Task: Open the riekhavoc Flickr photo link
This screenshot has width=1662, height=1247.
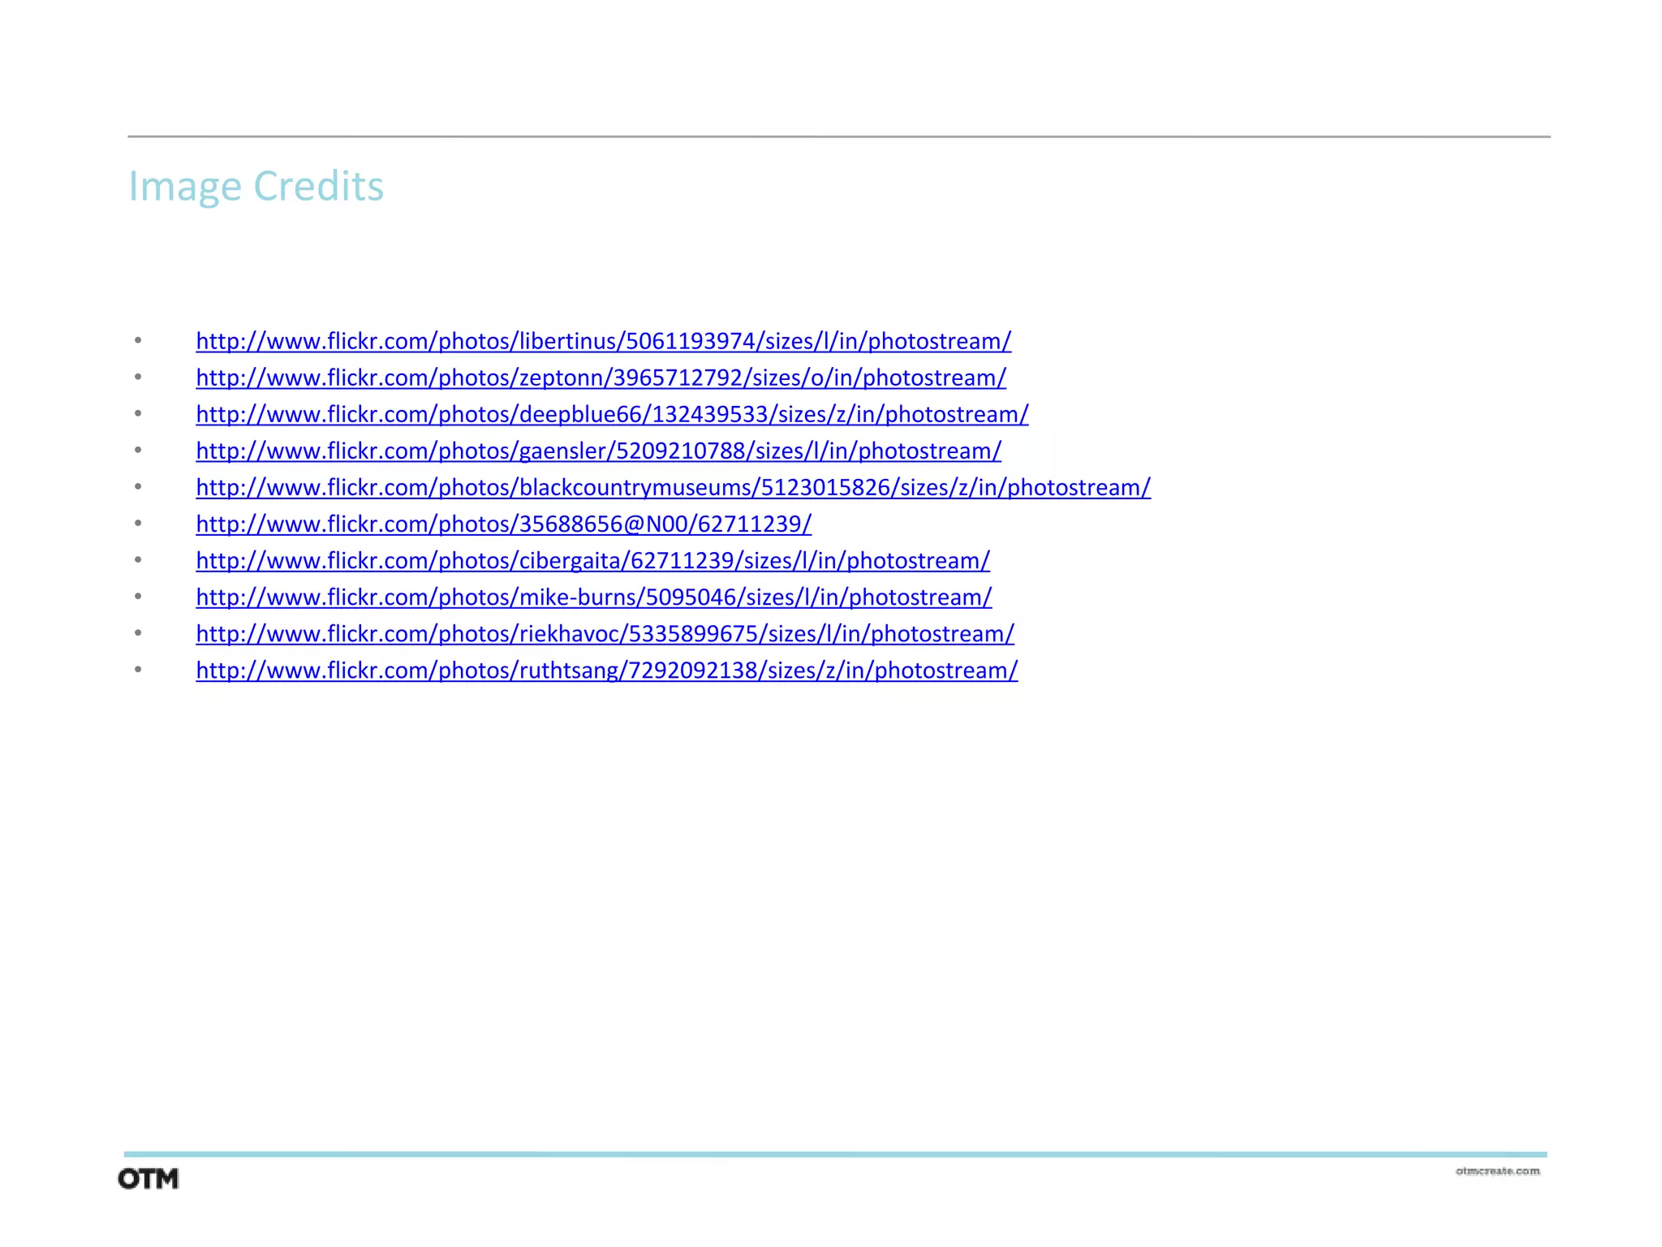Action: [605, 633]
